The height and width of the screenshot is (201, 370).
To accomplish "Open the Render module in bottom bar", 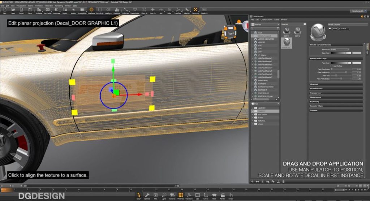I will tap(223, 196).
